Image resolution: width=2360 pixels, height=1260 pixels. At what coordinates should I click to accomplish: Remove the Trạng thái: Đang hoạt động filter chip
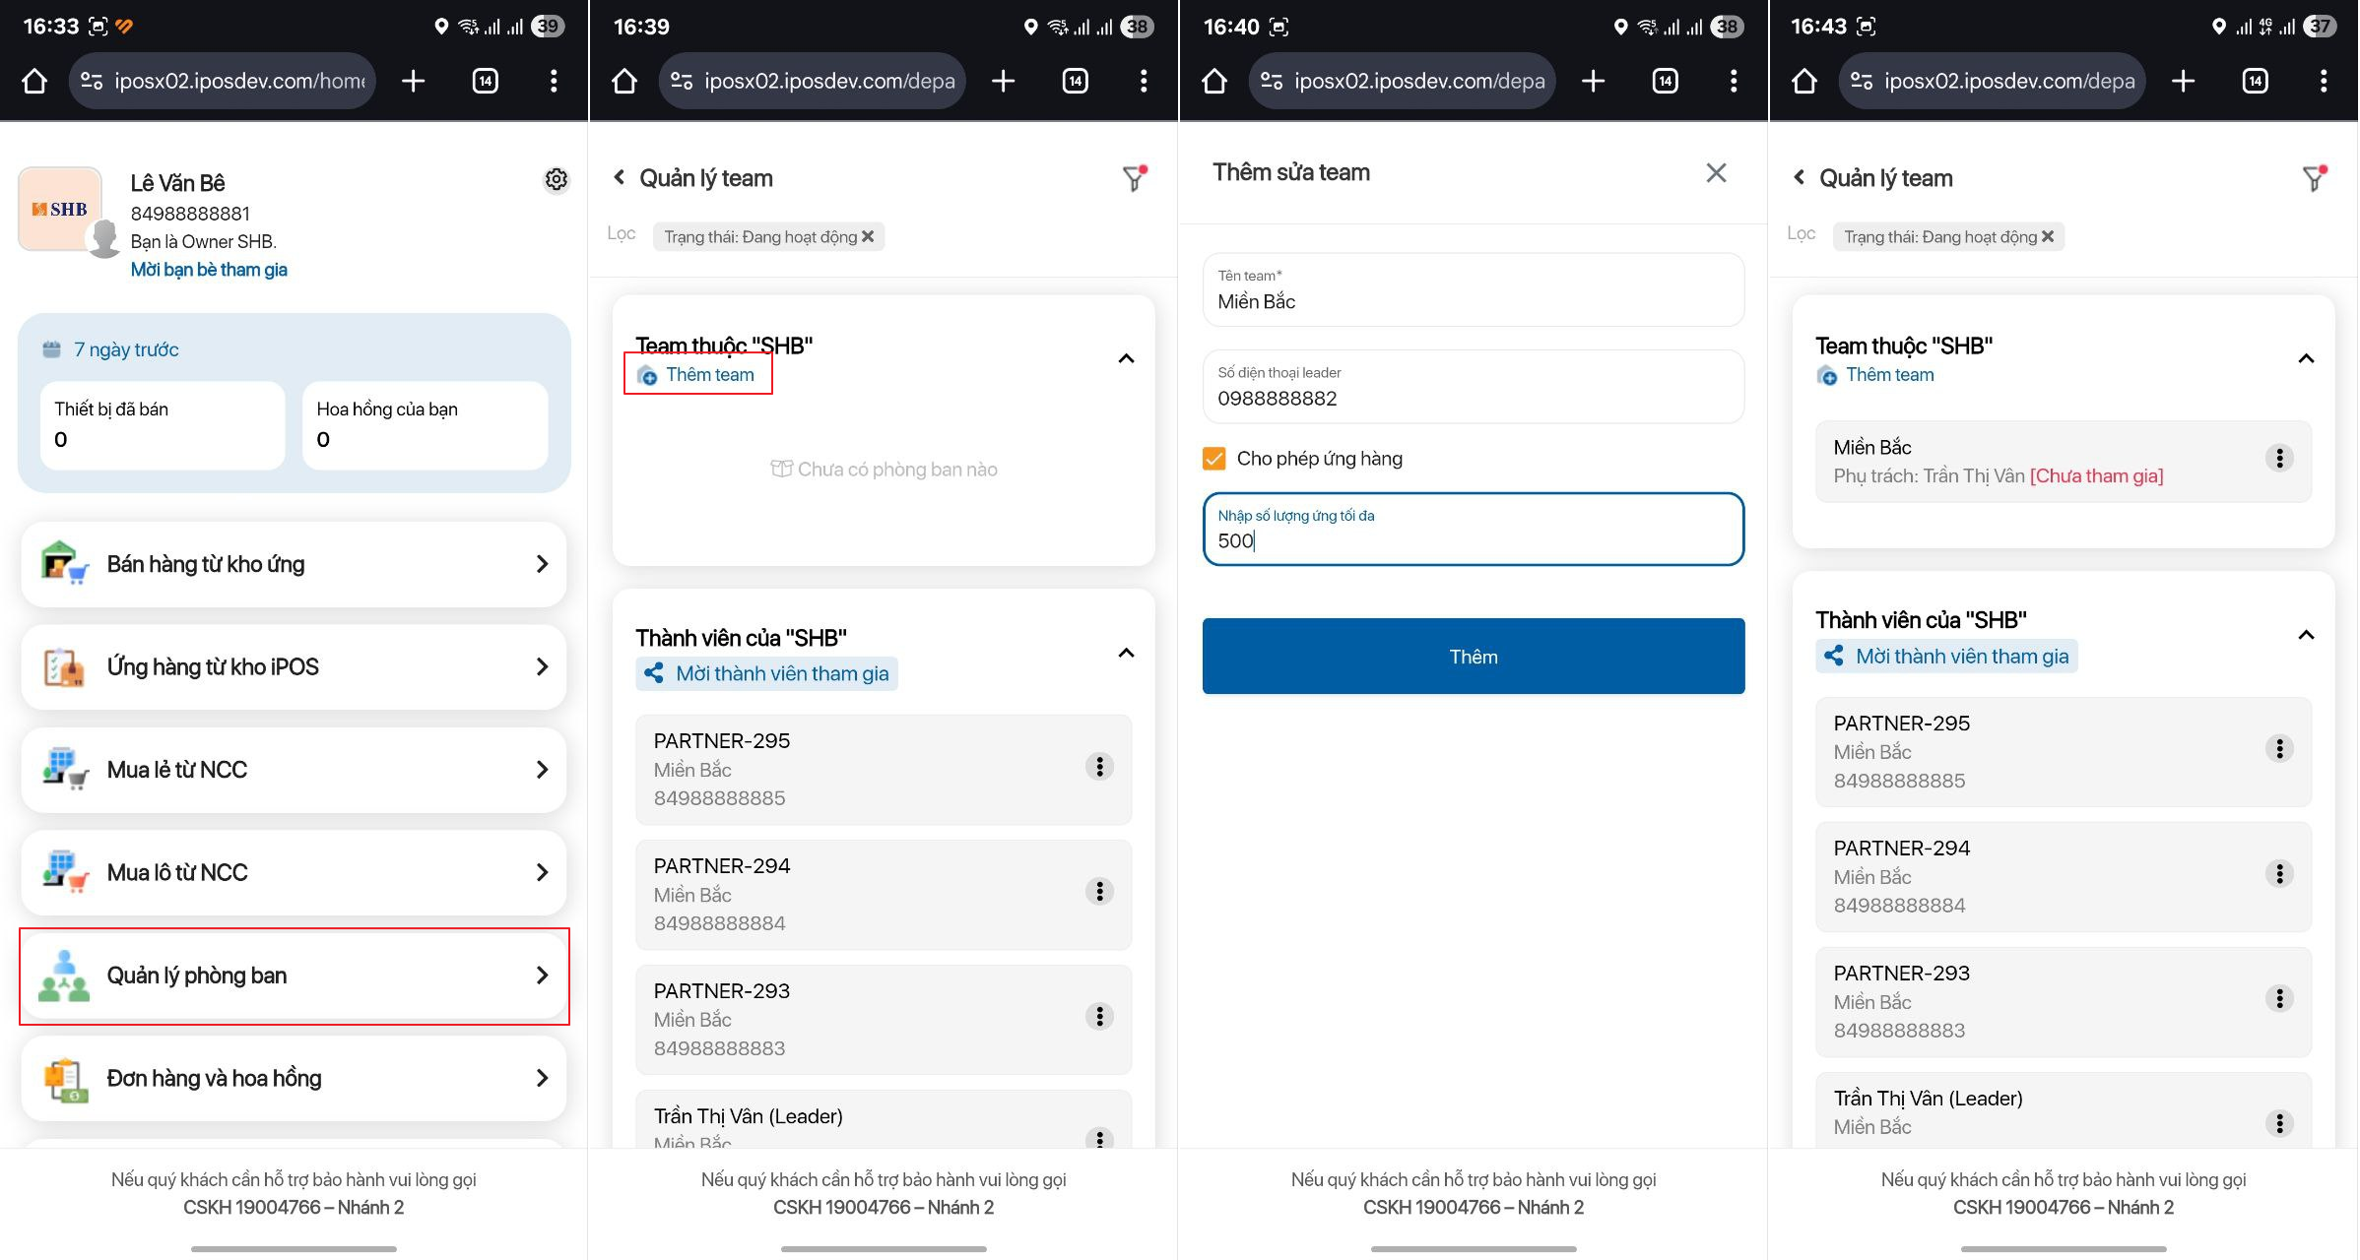click(868, 237)
